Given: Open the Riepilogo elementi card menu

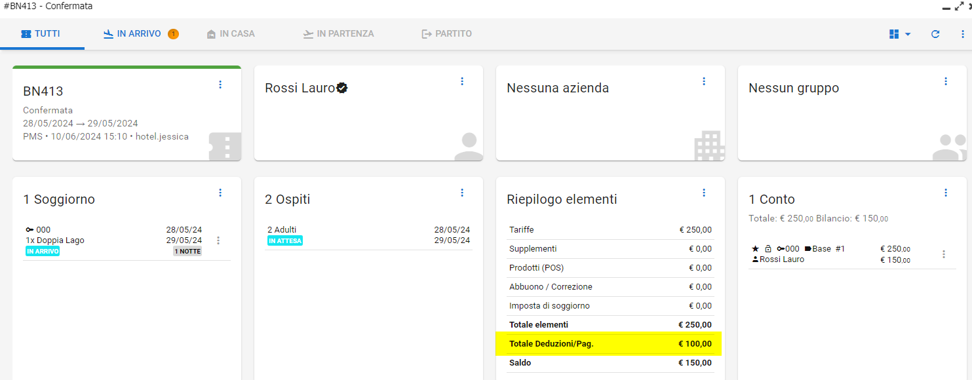Looking at the screenshot, I should coord(704,193).
